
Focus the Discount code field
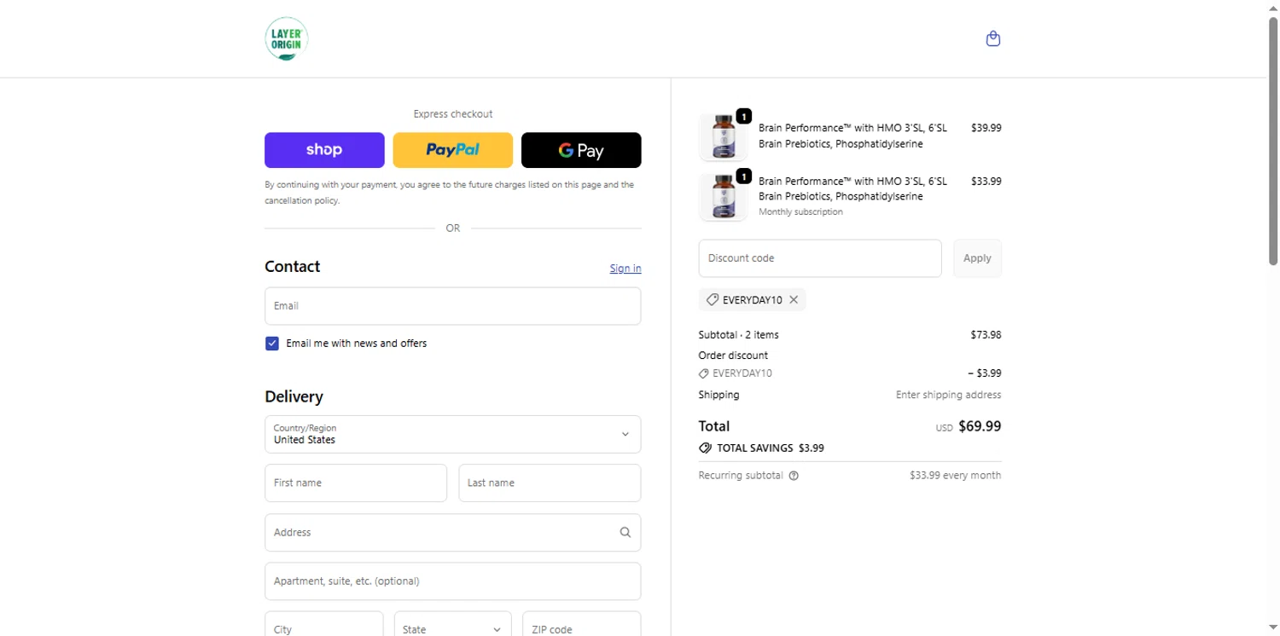820,258
